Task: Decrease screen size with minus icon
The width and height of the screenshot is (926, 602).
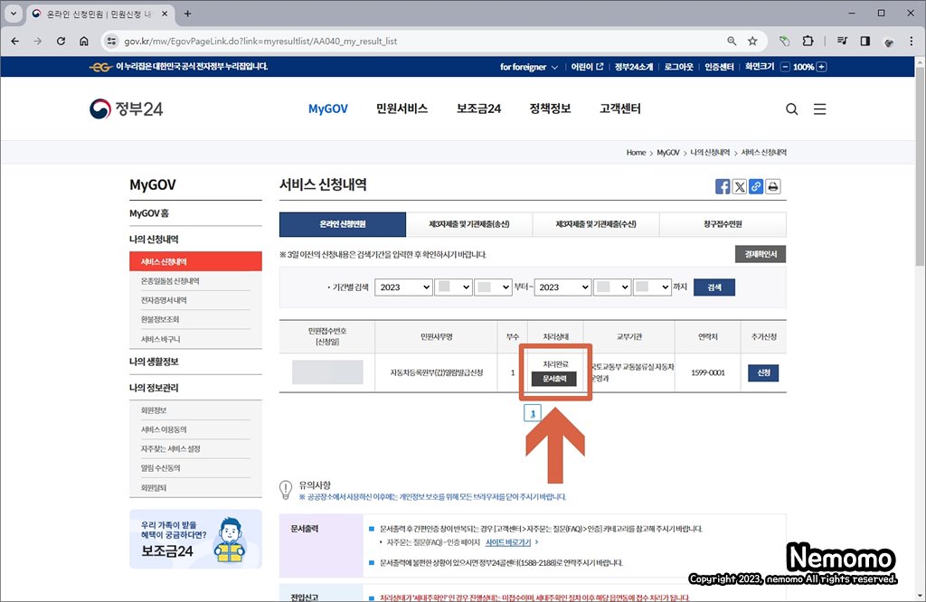Action: [x=785, y=67]
